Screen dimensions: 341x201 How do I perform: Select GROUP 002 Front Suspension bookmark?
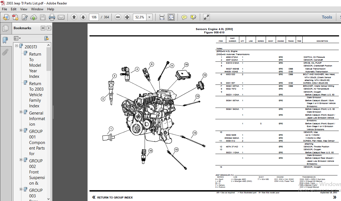[x=37, y=172]
